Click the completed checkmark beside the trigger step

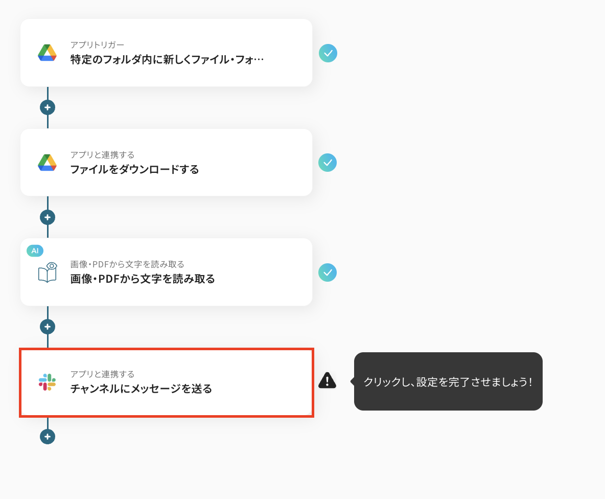tap(328, 53)
